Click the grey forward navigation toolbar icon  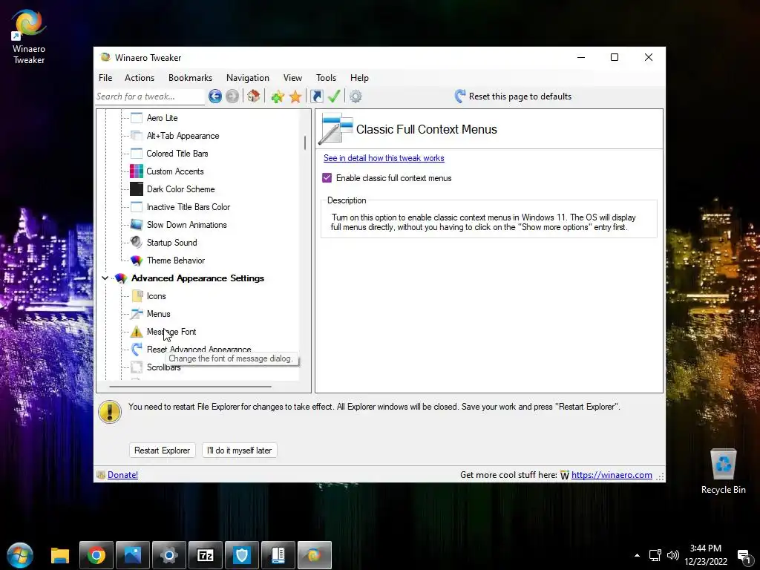point(232,96)
